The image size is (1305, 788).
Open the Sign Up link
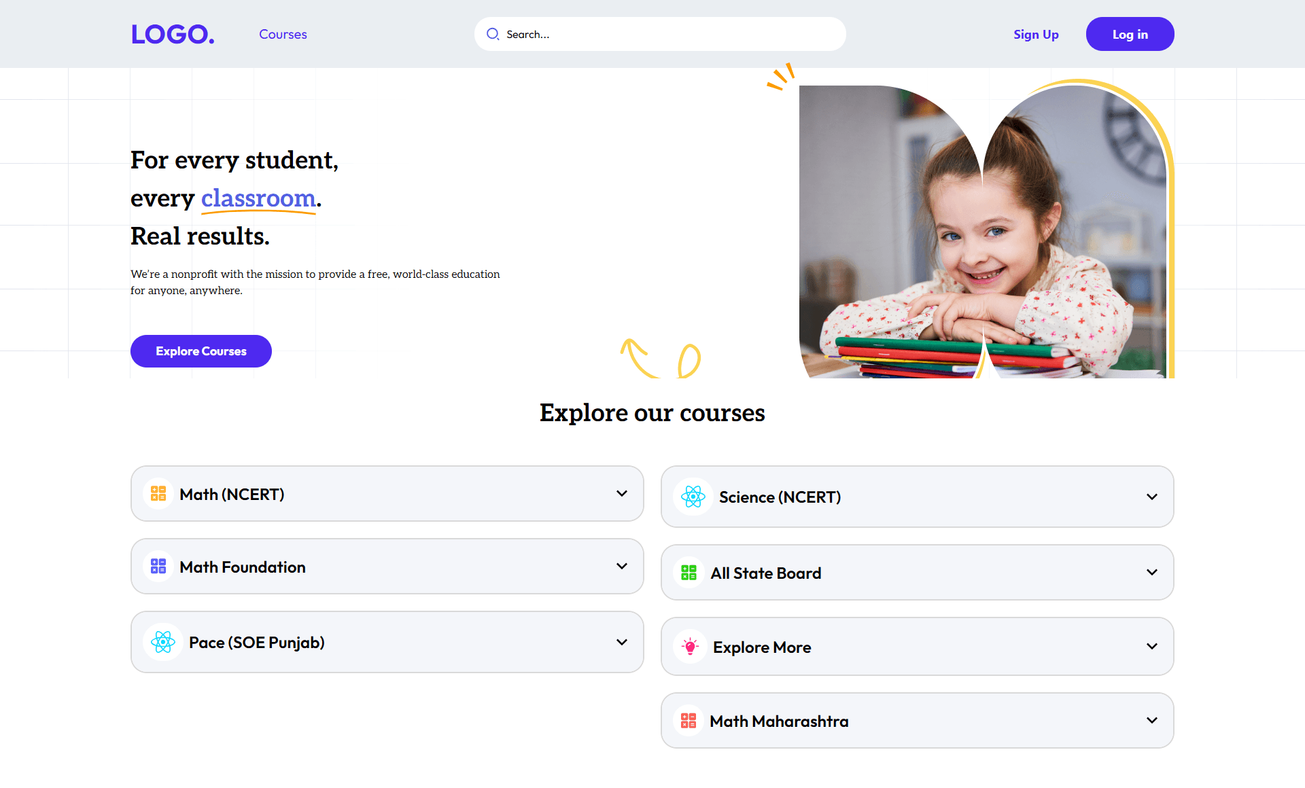pos(1036,34)
